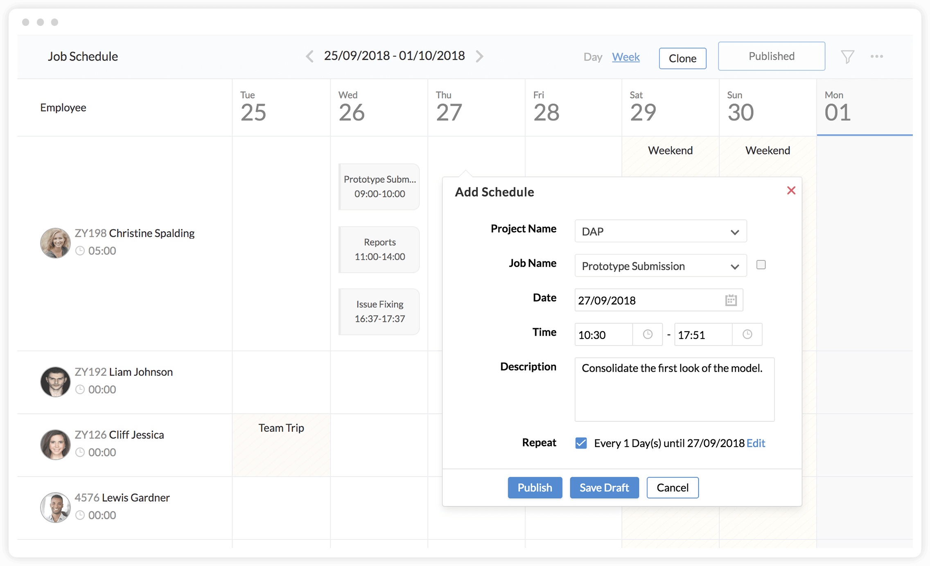930x566 pixels.
Task: Click the Edit repeat link
Action: [756, 443]
